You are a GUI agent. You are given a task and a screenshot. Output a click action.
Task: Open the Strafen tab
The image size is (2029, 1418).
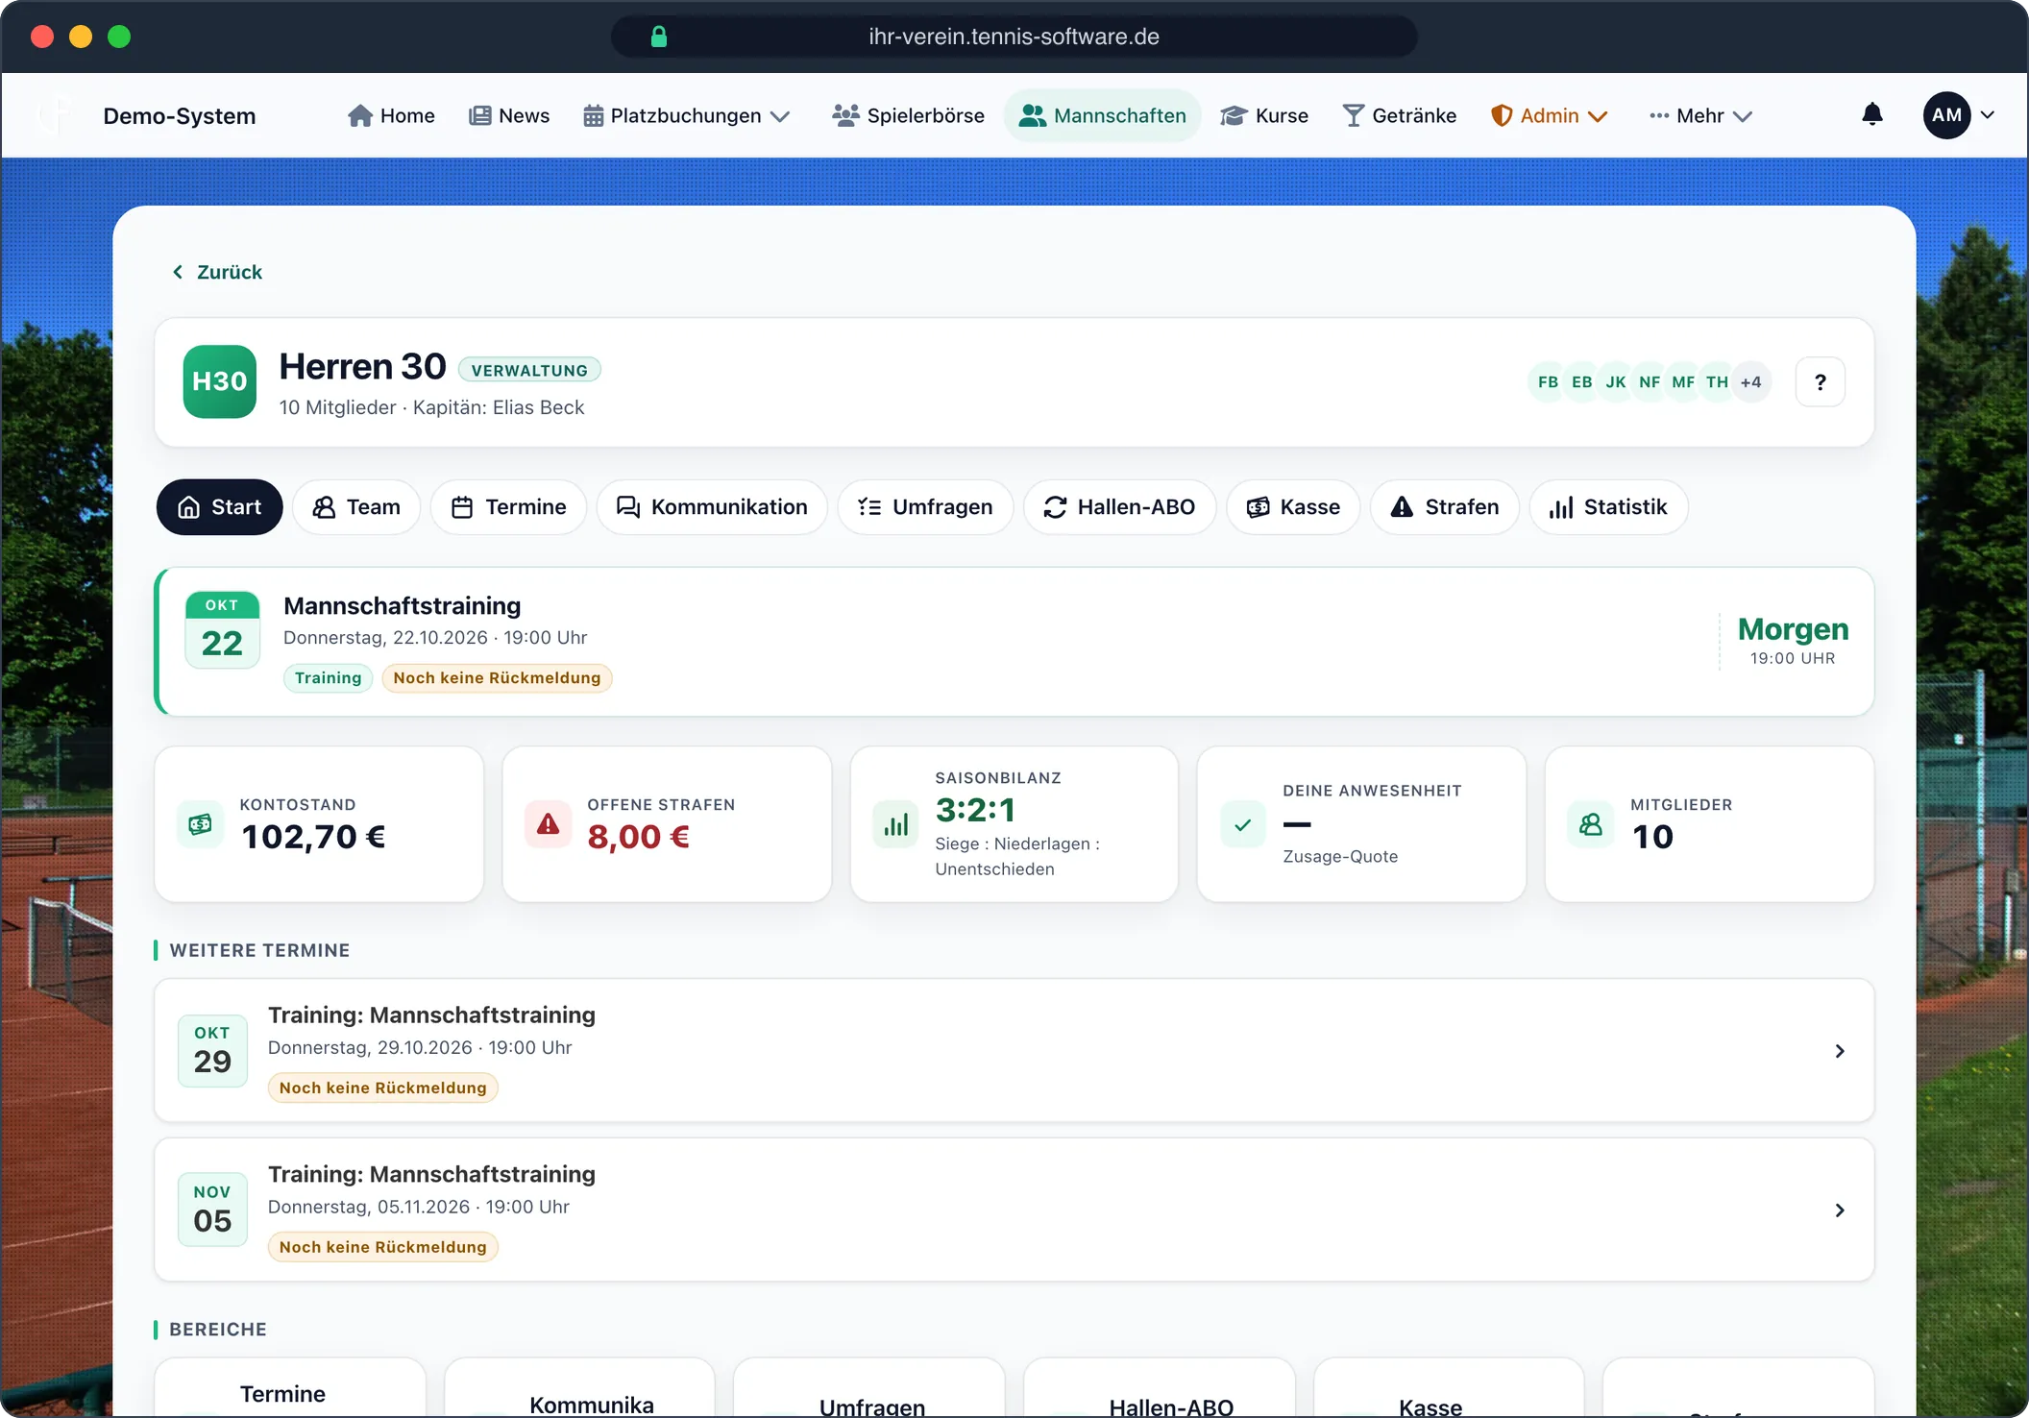[x=1445, y=507]
